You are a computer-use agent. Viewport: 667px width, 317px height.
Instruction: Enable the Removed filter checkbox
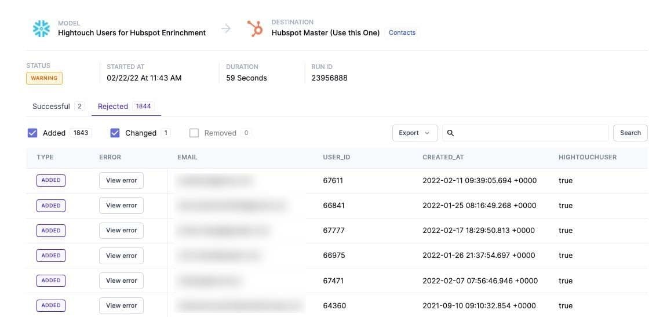194,133
